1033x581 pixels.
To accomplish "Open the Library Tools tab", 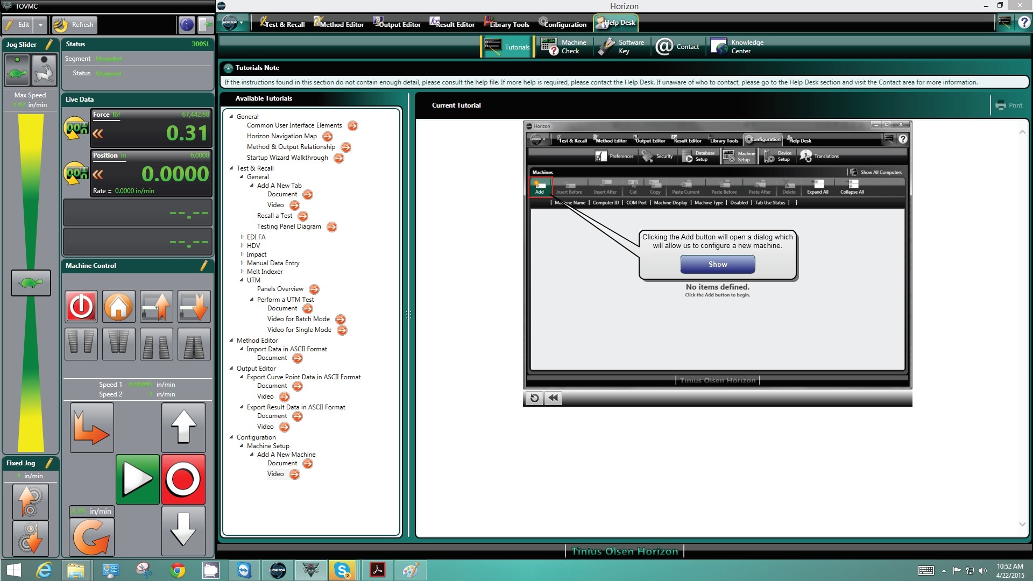I will click(x=507, y=24).
